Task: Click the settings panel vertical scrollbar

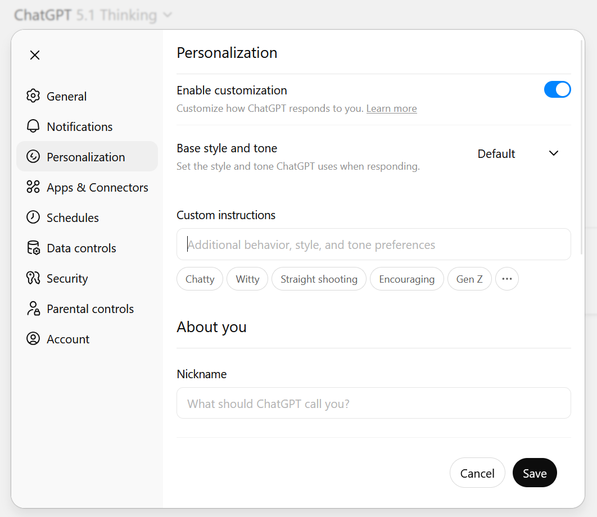Action: (582, 146)
